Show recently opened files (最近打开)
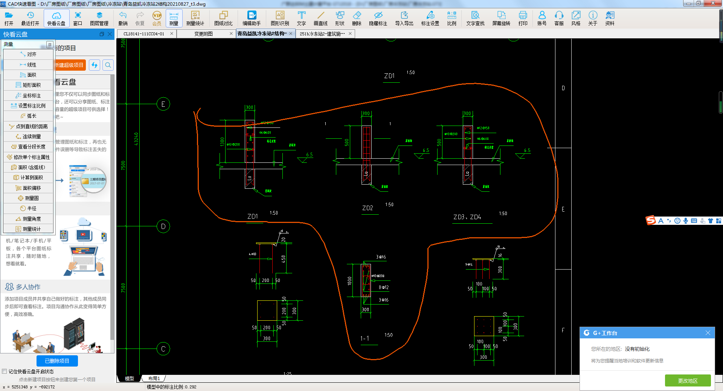The width and height of the screenshot is (723, 391). pyautogui.click(x=30, y=18)
